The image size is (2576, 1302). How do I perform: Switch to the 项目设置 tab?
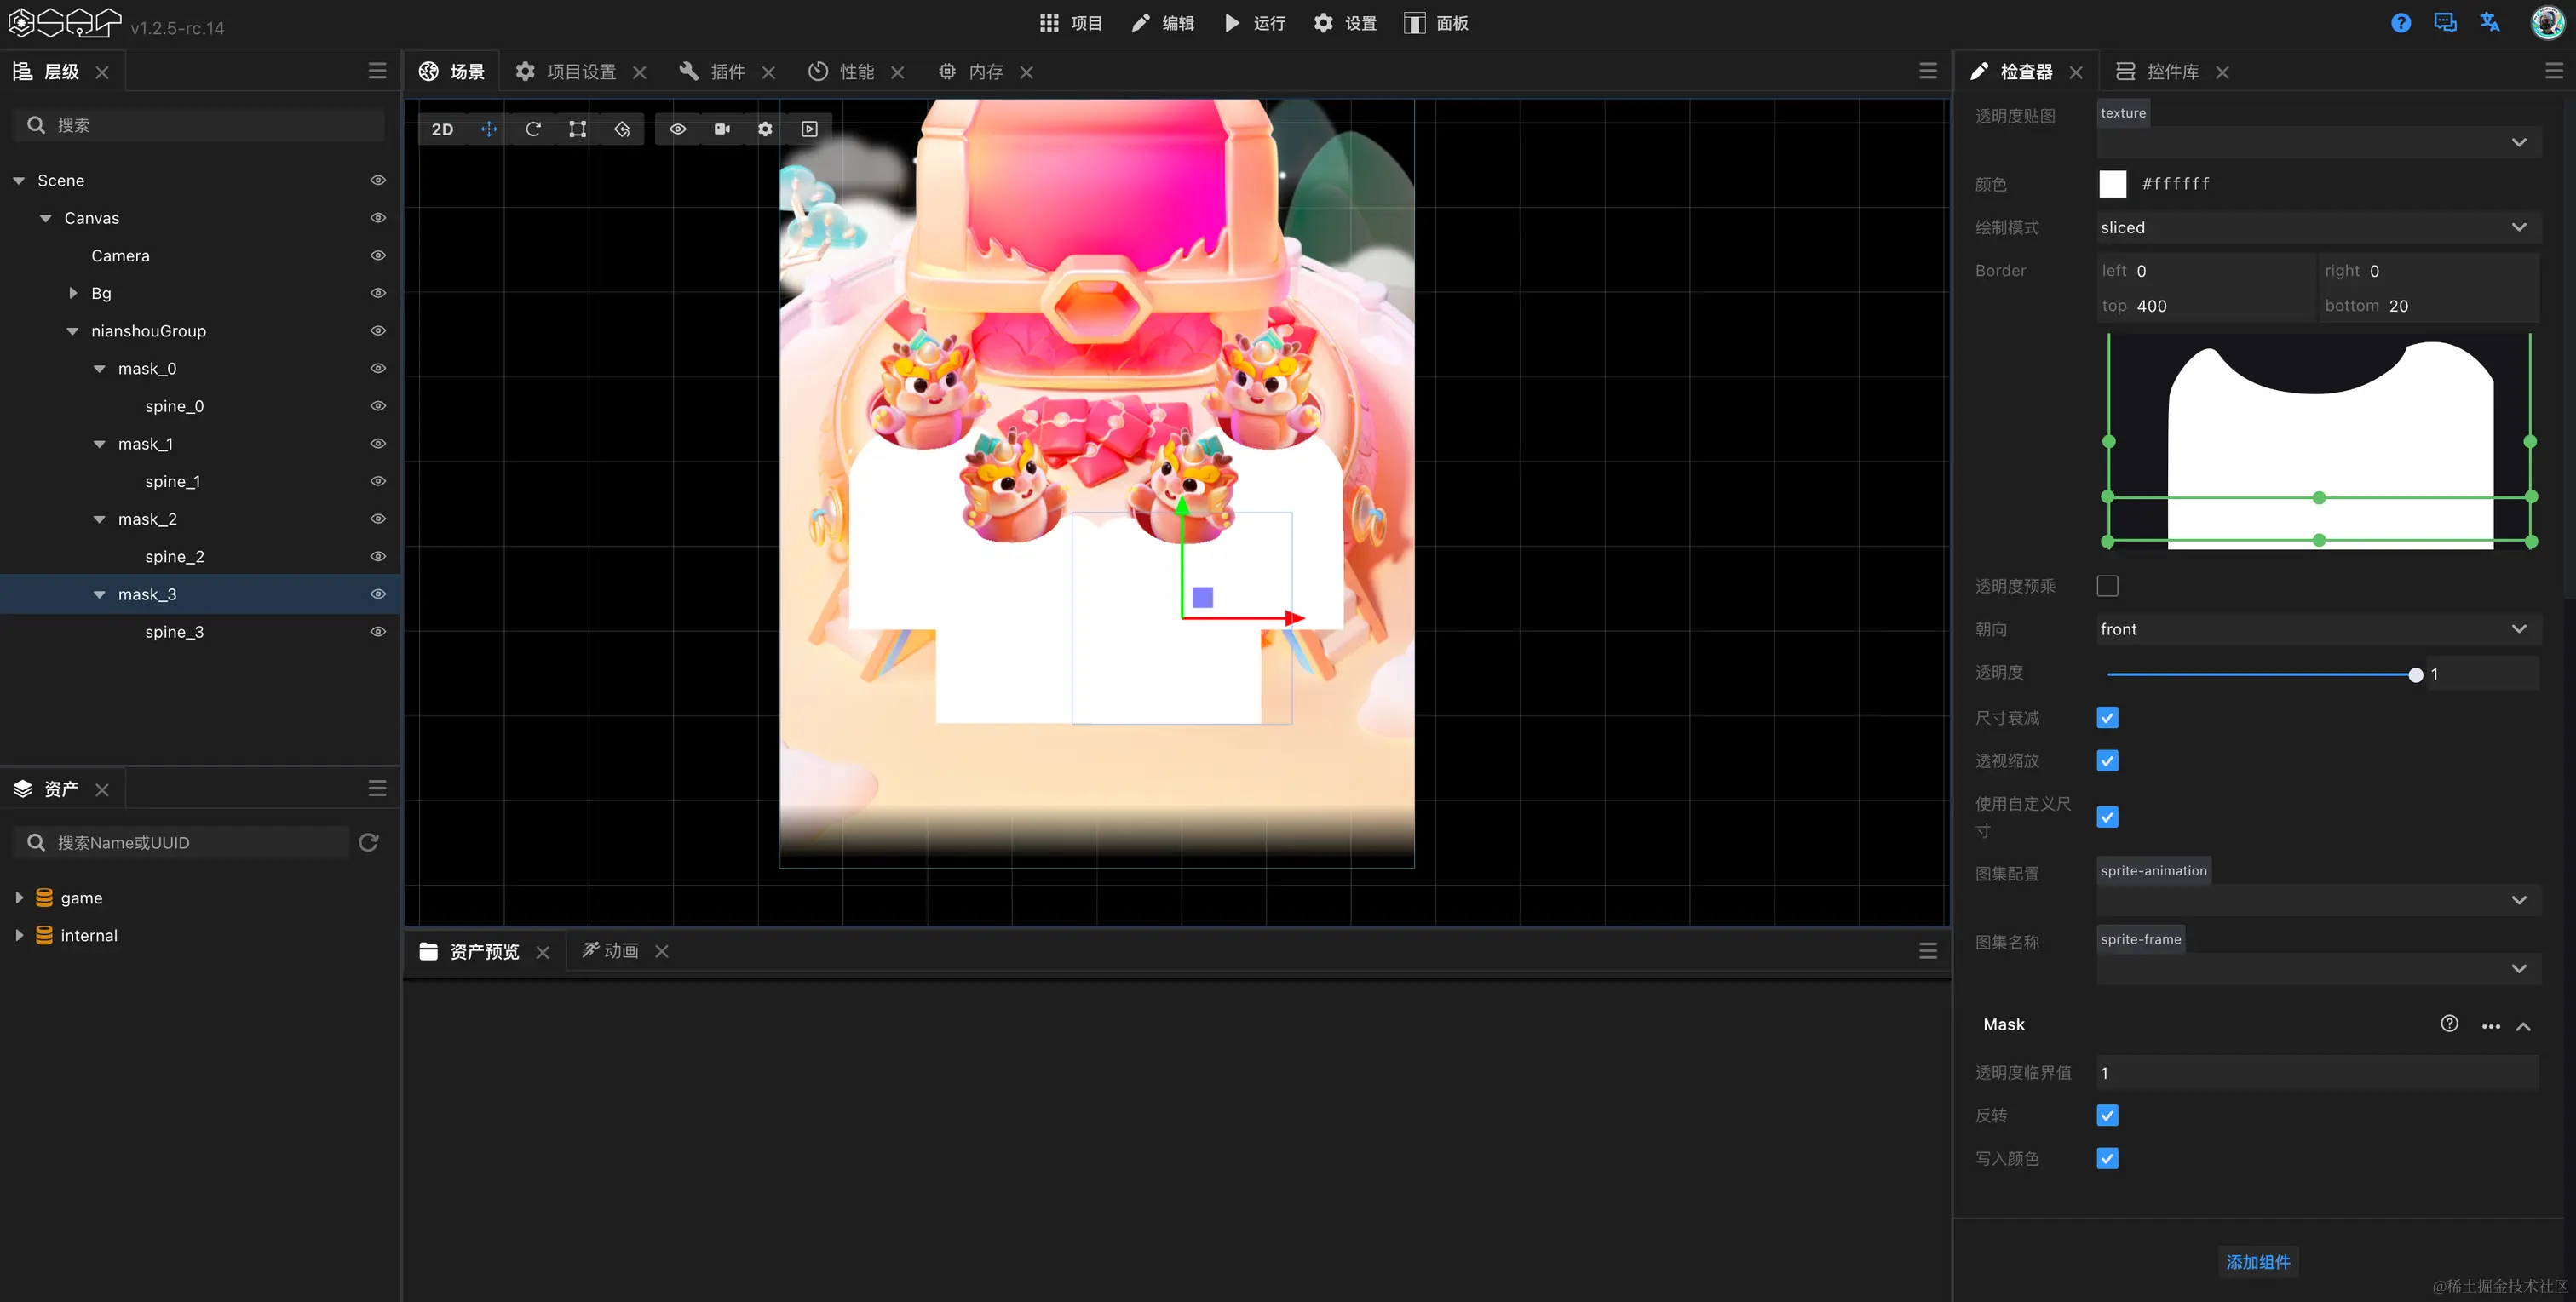(580, 72)
